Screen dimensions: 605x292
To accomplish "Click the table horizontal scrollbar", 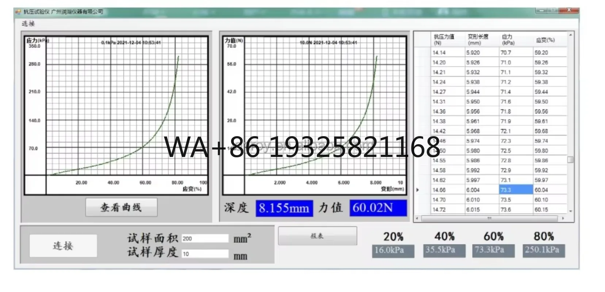I will point(489,218).
